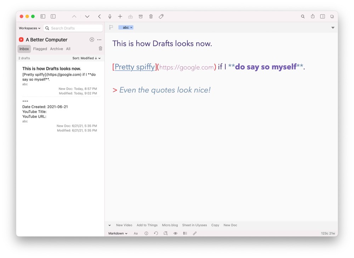Open the Sort: Modified dropdown
354x258 pixels.
pyautogui.click(x=86, y=58)
